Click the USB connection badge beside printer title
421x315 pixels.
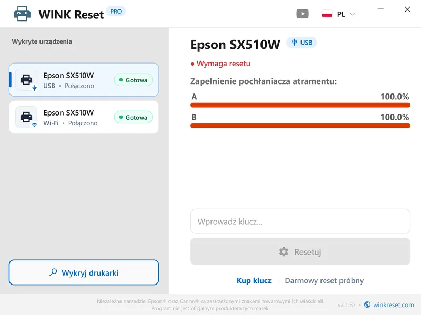302,43
